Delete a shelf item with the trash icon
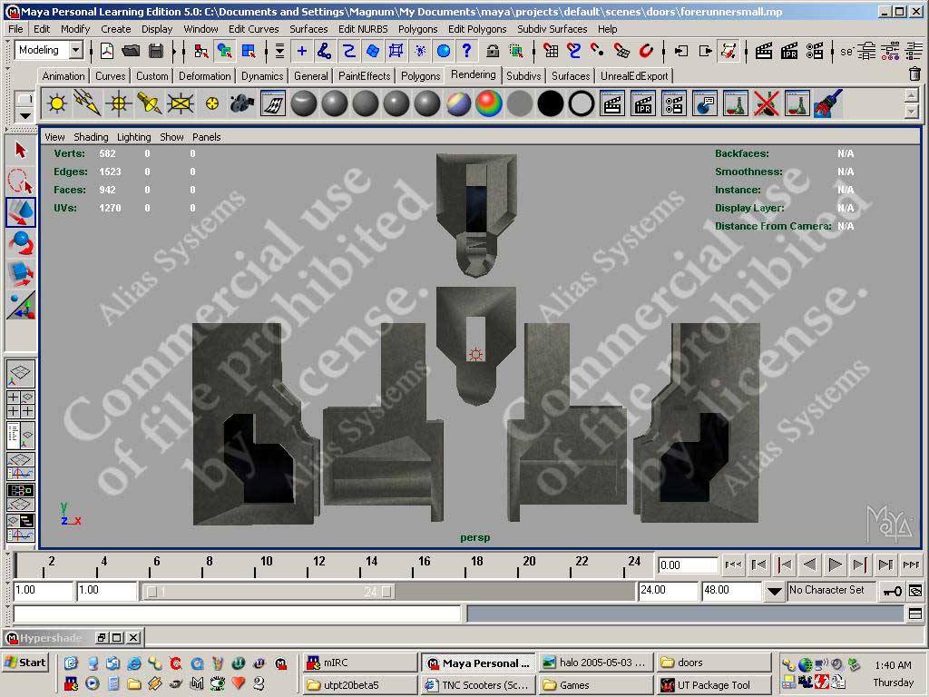The image size is (929, 697). click(914, 74)
